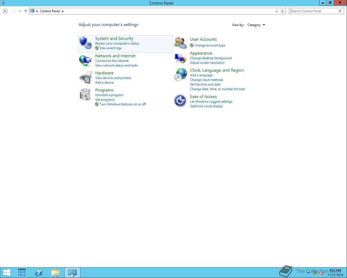Expand the chevron before Control Panel breadcrumb
The image size is (347, 278).
(37, 11)
